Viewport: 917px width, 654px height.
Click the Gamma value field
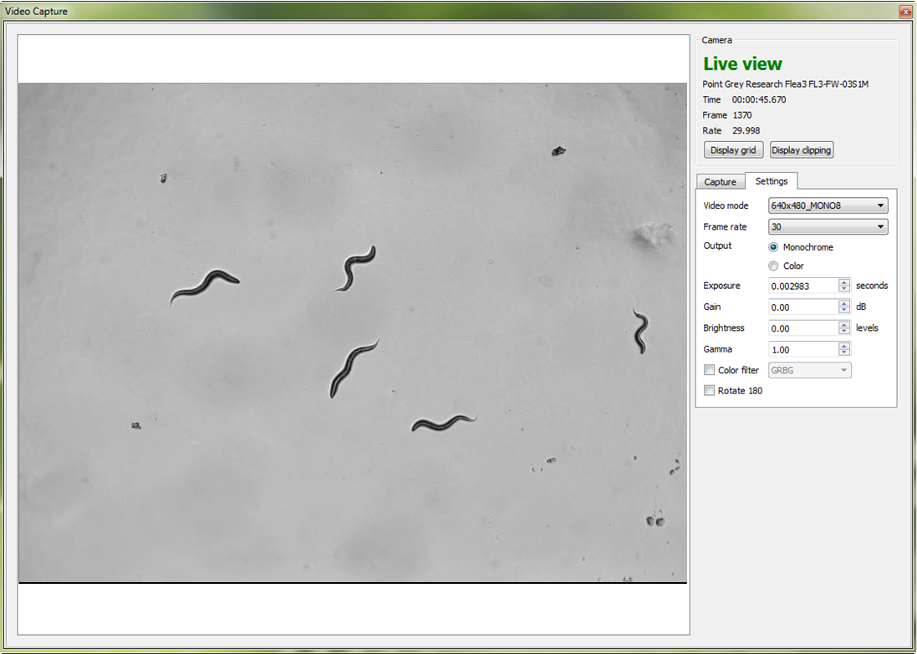click(x=803, y=349)
